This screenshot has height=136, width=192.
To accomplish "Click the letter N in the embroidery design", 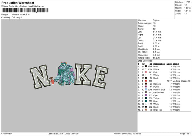I will click(x=40, y=77).
